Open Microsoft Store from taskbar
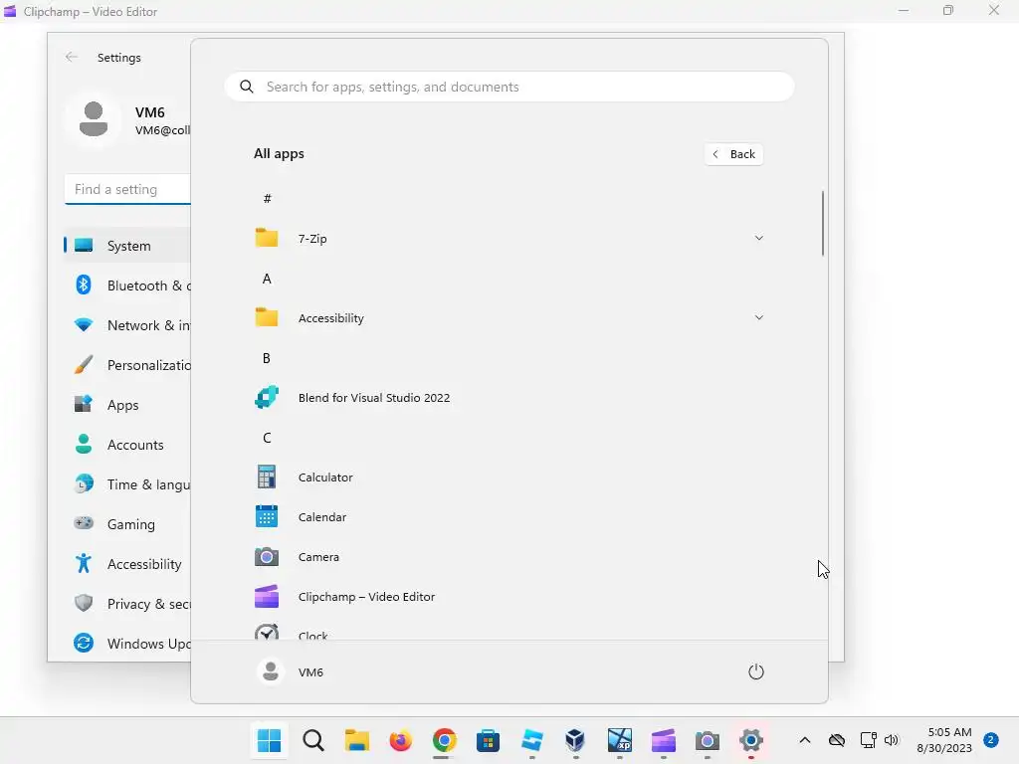 point(488,740)
